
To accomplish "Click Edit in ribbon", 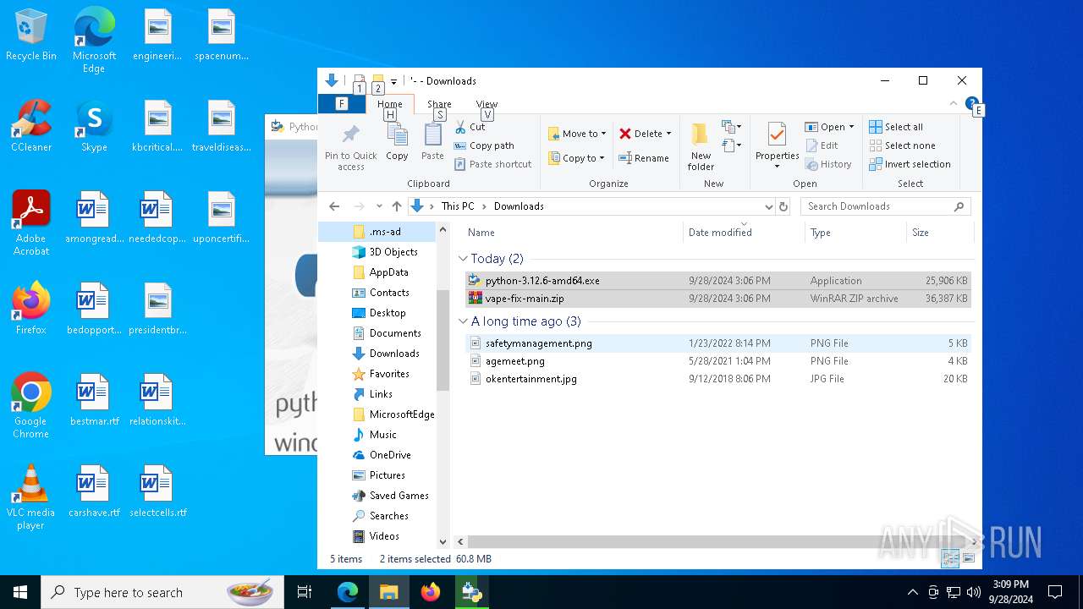I will (822, 145).
